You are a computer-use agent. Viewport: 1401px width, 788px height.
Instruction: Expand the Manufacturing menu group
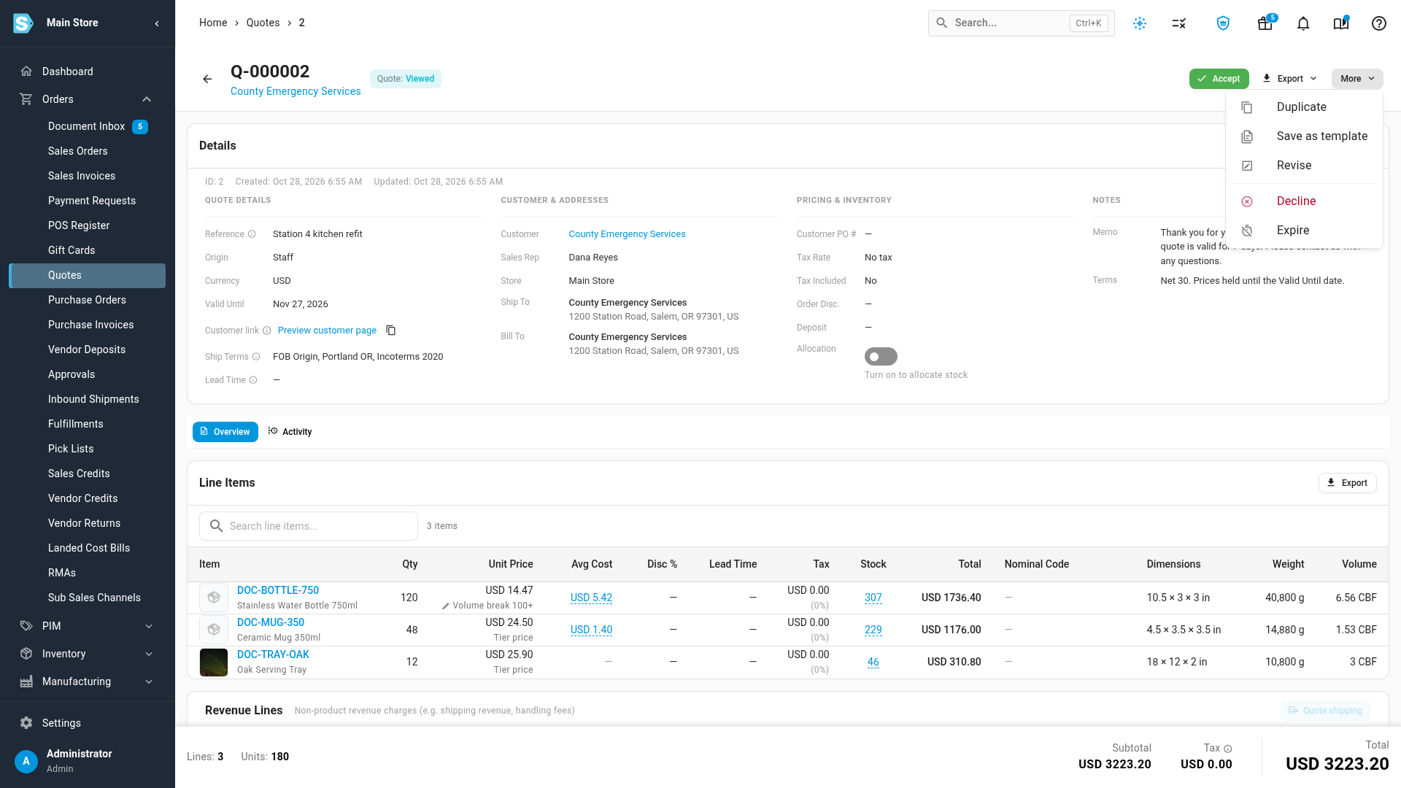[149, 681]
